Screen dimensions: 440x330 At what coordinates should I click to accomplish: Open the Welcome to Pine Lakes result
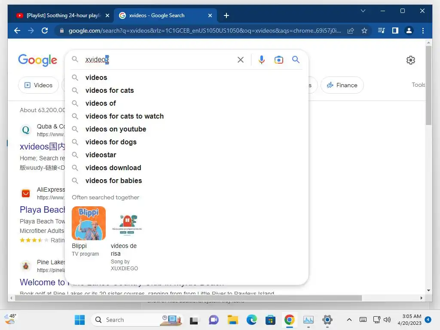click(43, 282)
